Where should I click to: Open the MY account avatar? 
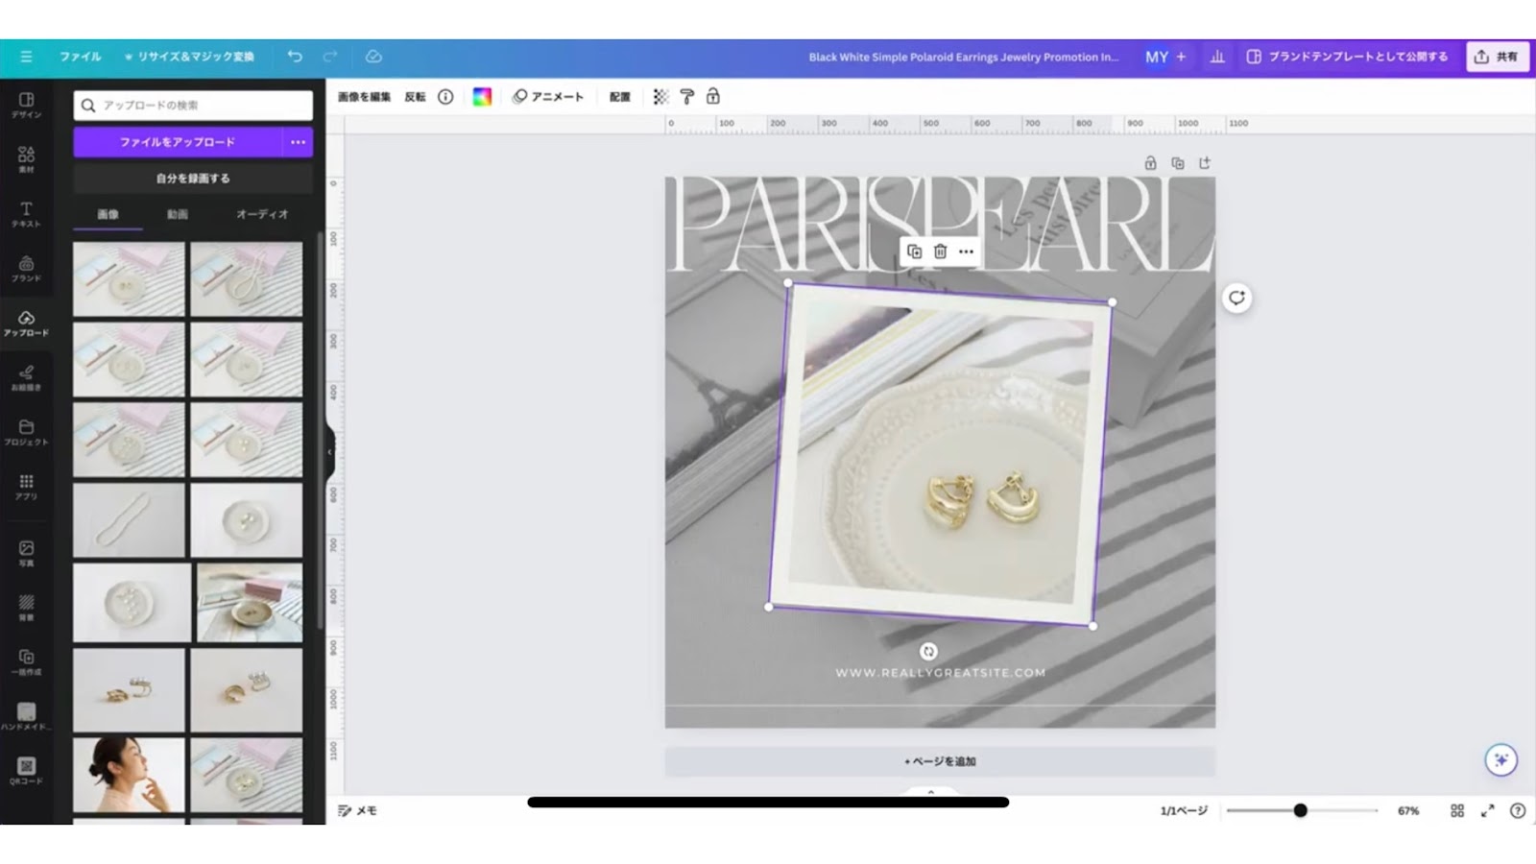pyautogui.click(x=1156, y=57)
